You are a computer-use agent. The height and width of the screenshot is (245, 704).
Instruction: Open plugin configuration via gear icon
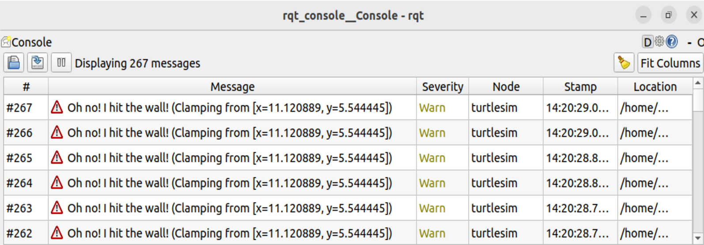[659, 42]
